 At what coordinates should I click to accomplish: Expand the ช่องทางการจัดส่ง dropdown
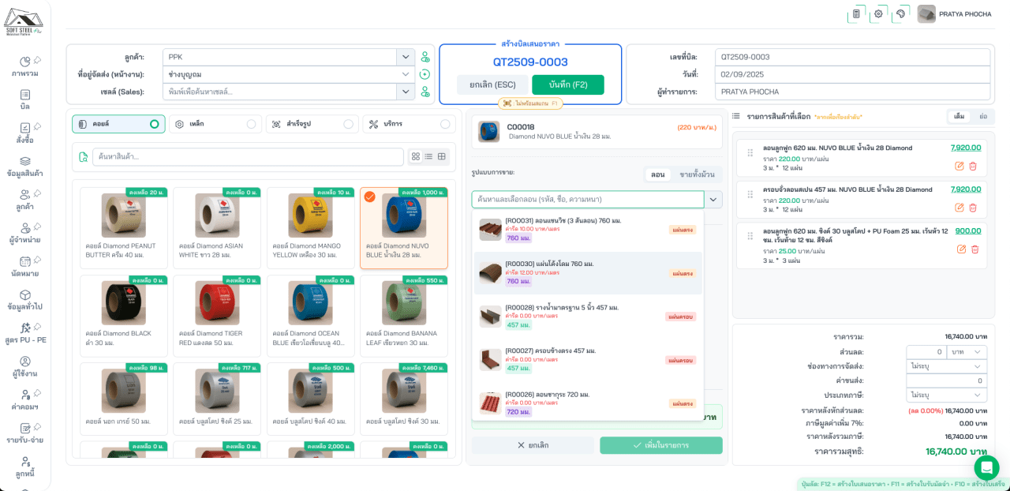[946, 366]
